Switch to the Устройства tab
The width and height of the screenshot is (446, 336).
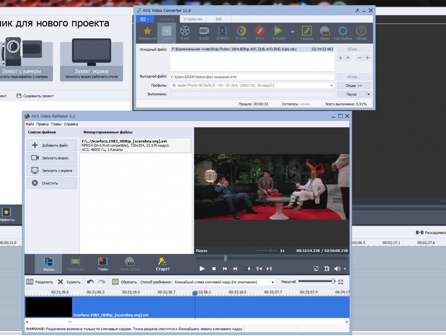[x=193, y=19]
